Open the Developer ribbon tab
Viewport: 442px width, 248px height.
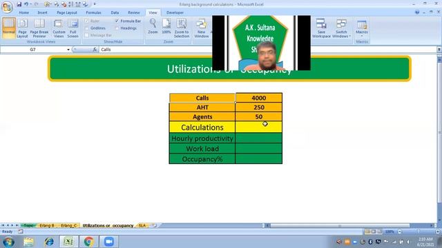click(175, 12)
